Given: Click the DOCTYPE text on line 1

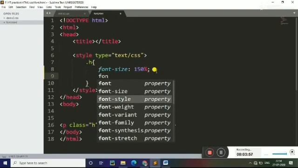Looking at the screenshot, I should (77, 21).
